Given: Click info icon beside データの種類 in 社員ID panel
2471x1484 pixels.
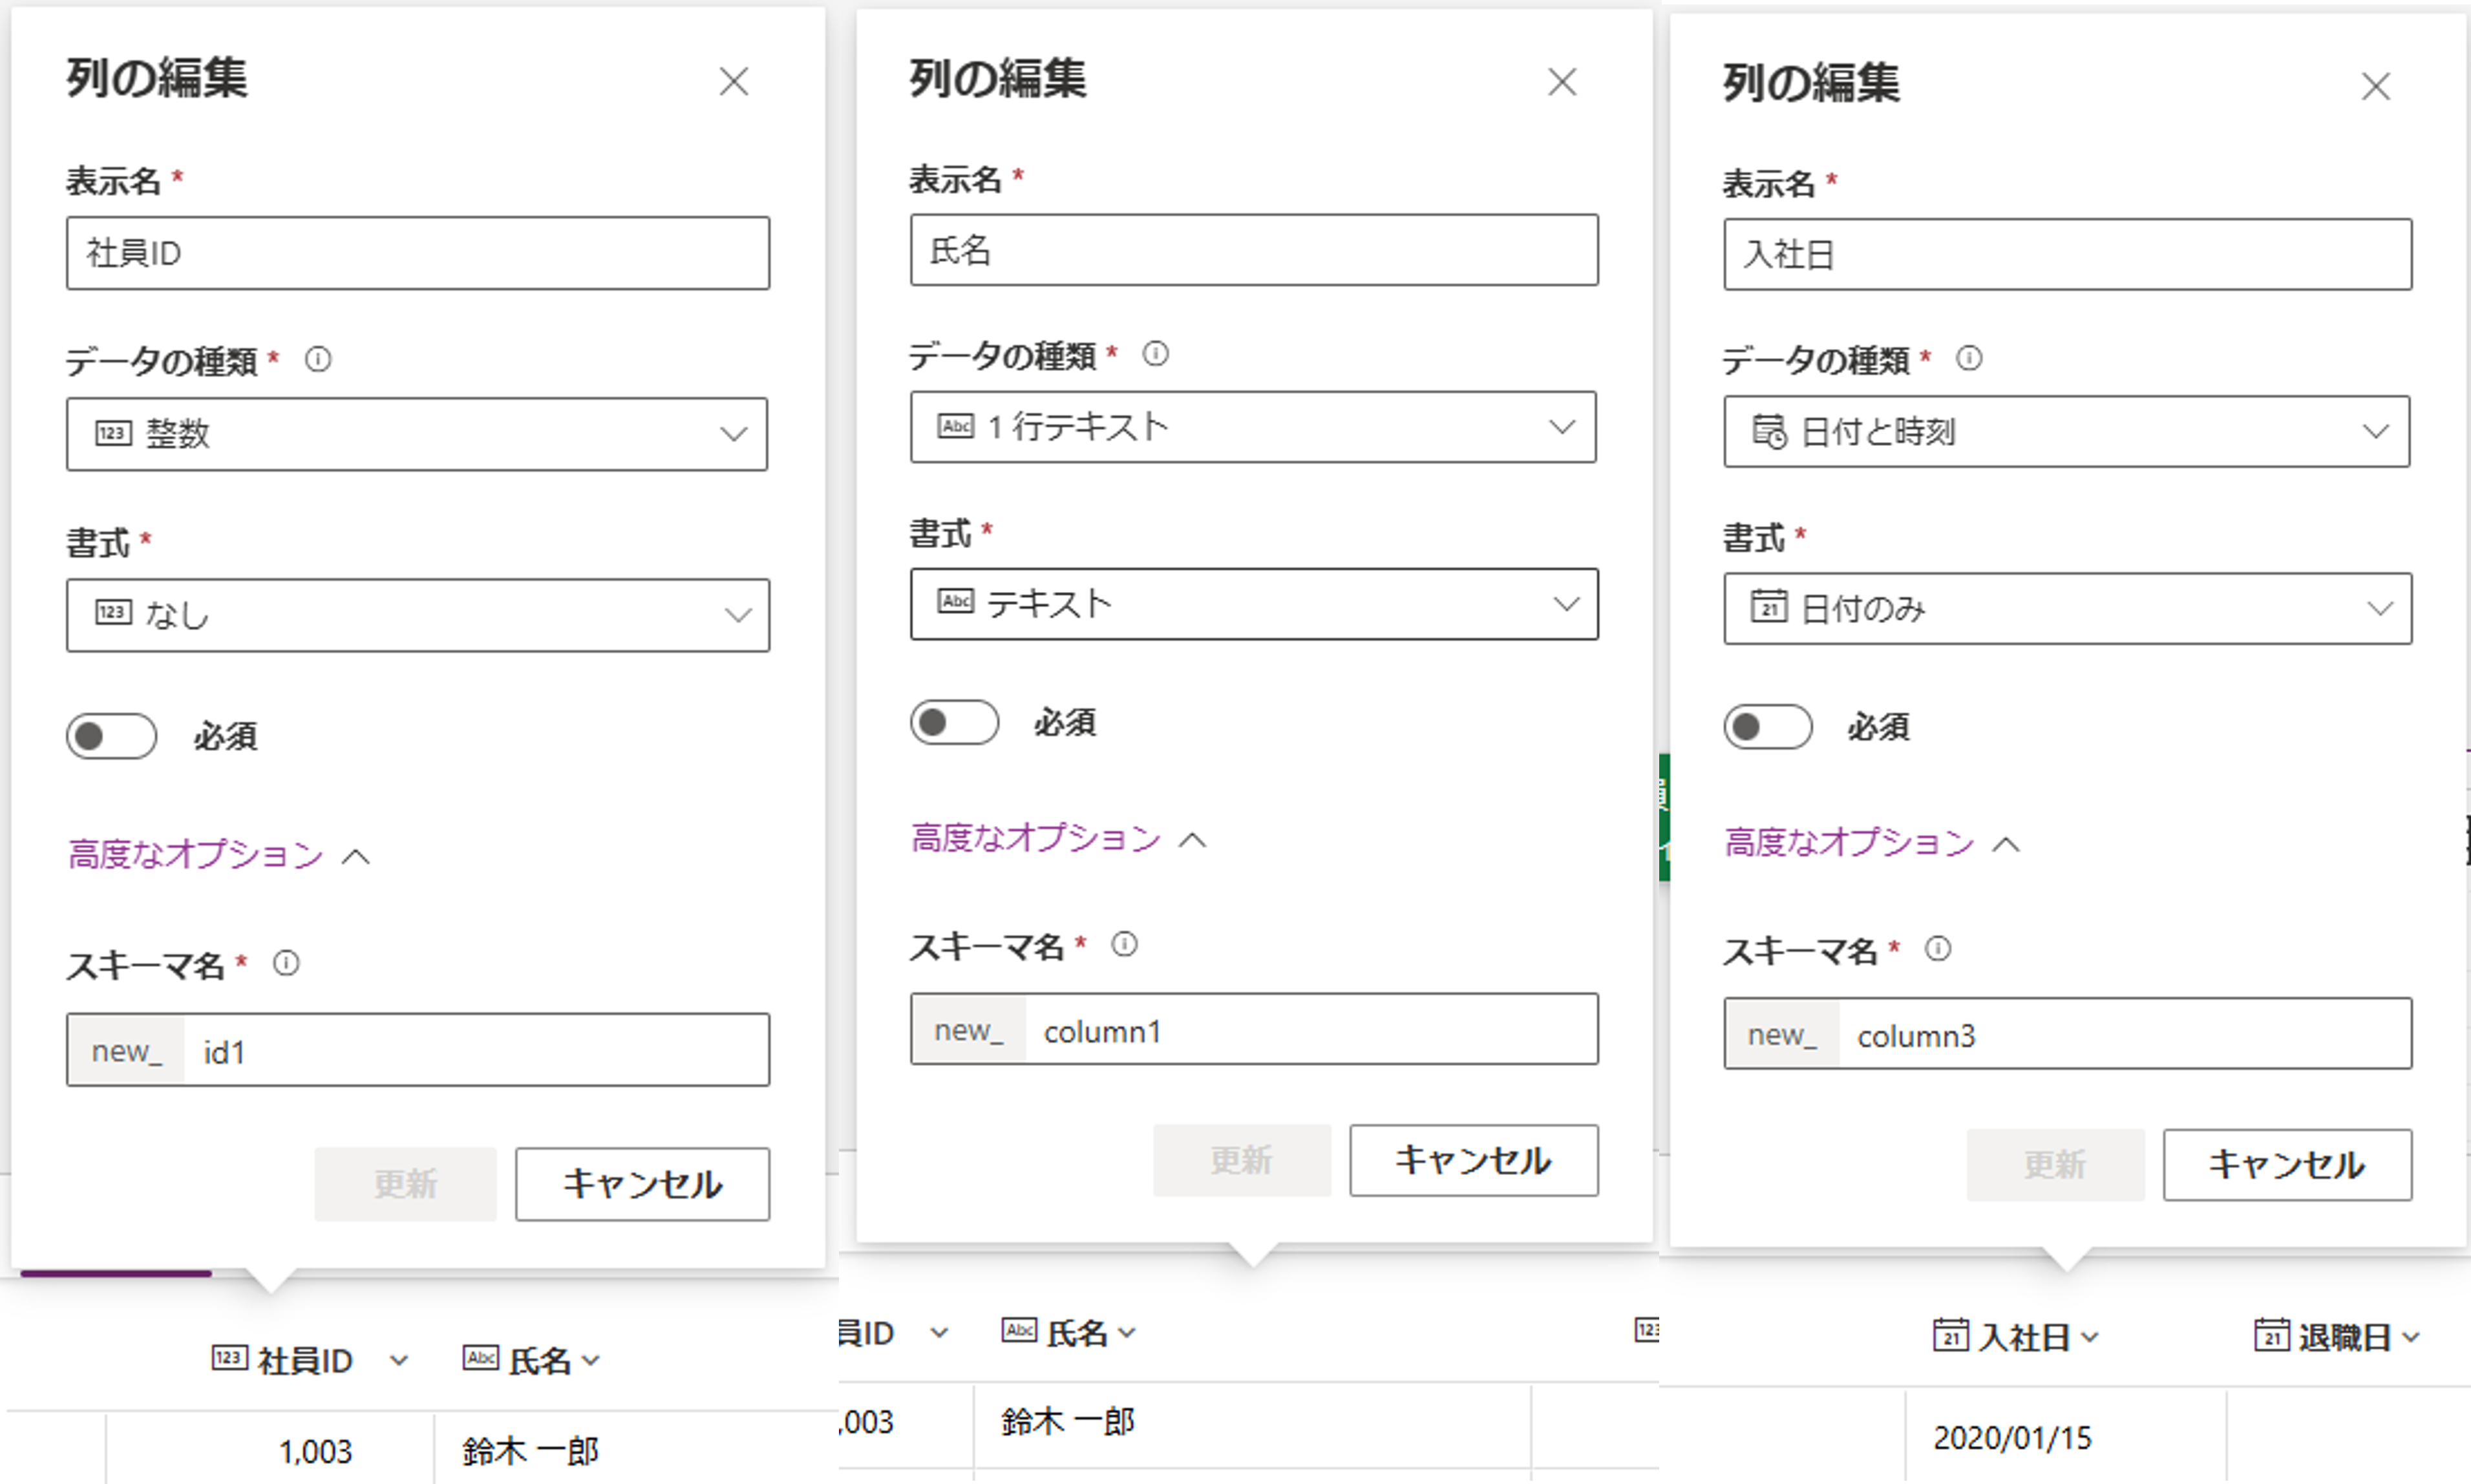Looking at the screenshot, I should 318,359.
